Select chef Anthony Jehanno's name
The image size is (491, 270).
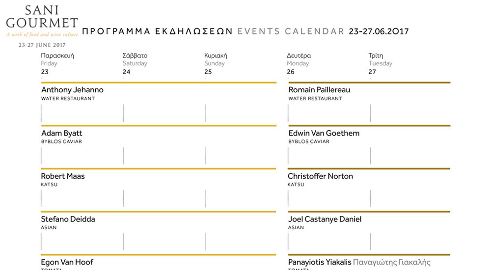[72, 90]
